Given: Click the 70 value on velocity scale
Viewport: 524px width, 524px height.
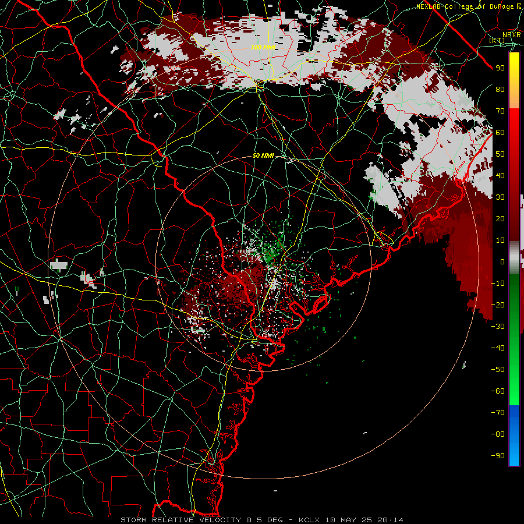Looking at the screenshot, I should 500,111.
